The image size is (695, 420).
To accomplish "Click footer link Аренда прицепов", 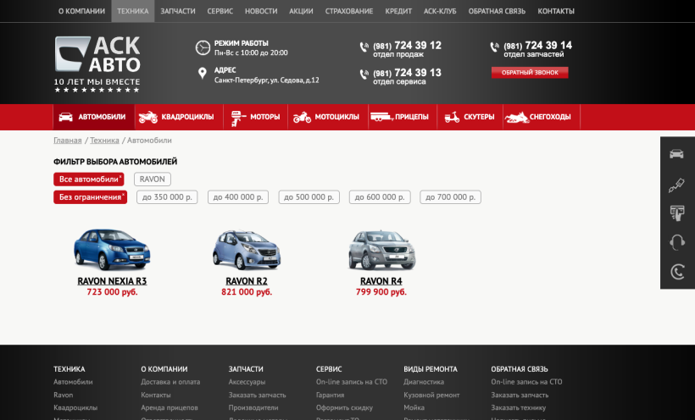I will click(x=170, y=407).
